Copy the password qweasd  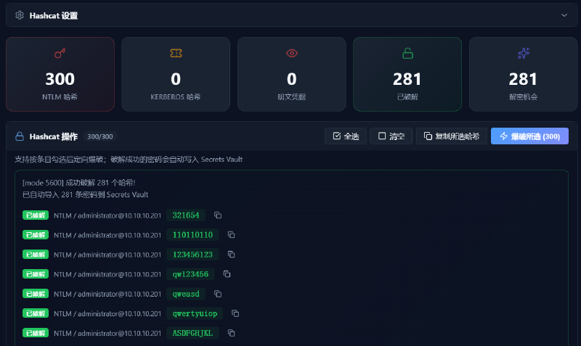tap(218, 294)
